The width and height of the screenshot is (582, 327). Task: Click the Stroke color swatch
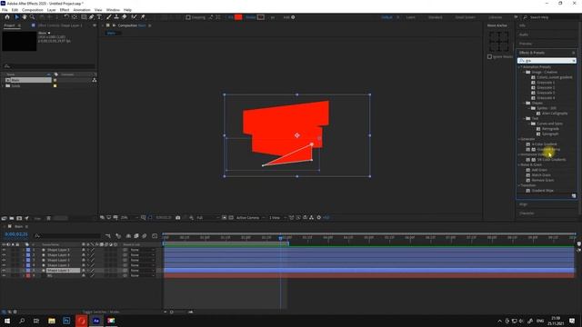click(261, 17)
